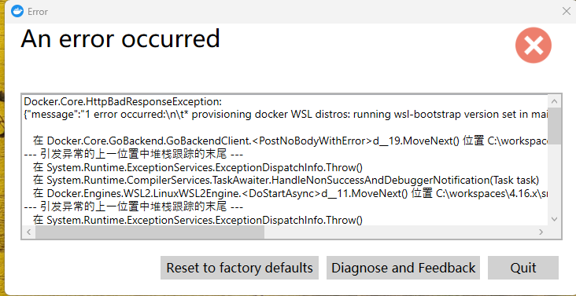The width and height of the screenshot is (576, 296).
Task: Click the Docker.Core.HttpBadResponseException line
Action: click(x=123, y=101)
